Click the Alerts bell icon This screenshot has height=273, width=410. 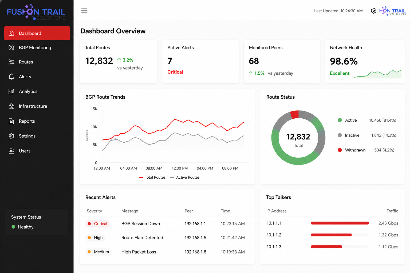click(x=11, y=77)
